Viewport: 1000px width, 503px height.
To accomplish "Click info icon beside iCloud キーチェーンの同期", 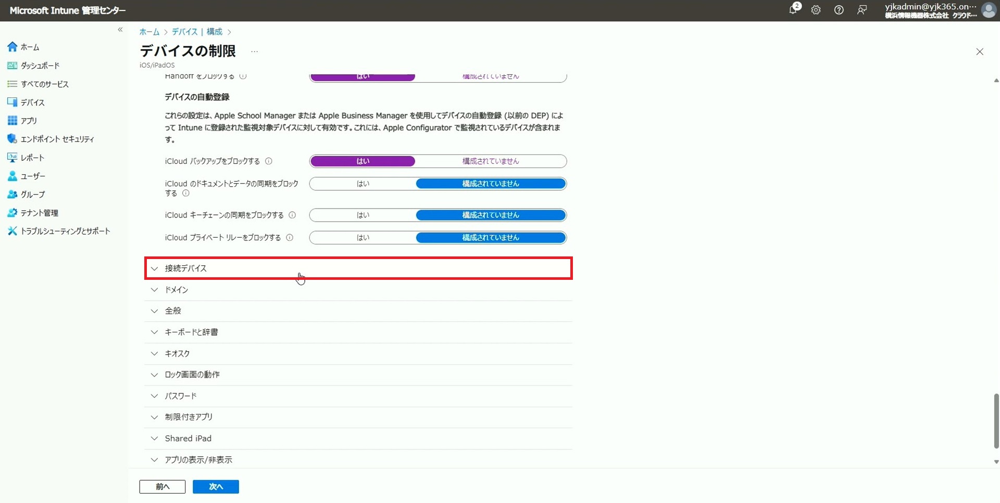I will (292, 215).
